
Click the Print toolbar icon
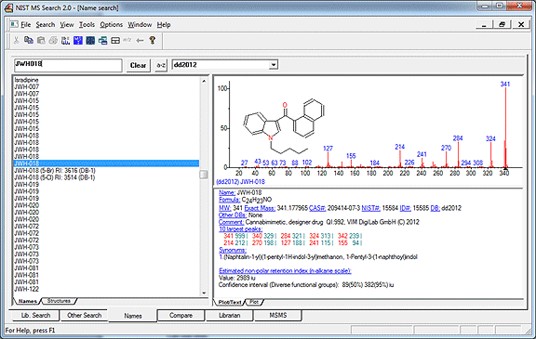click(53, 41)
